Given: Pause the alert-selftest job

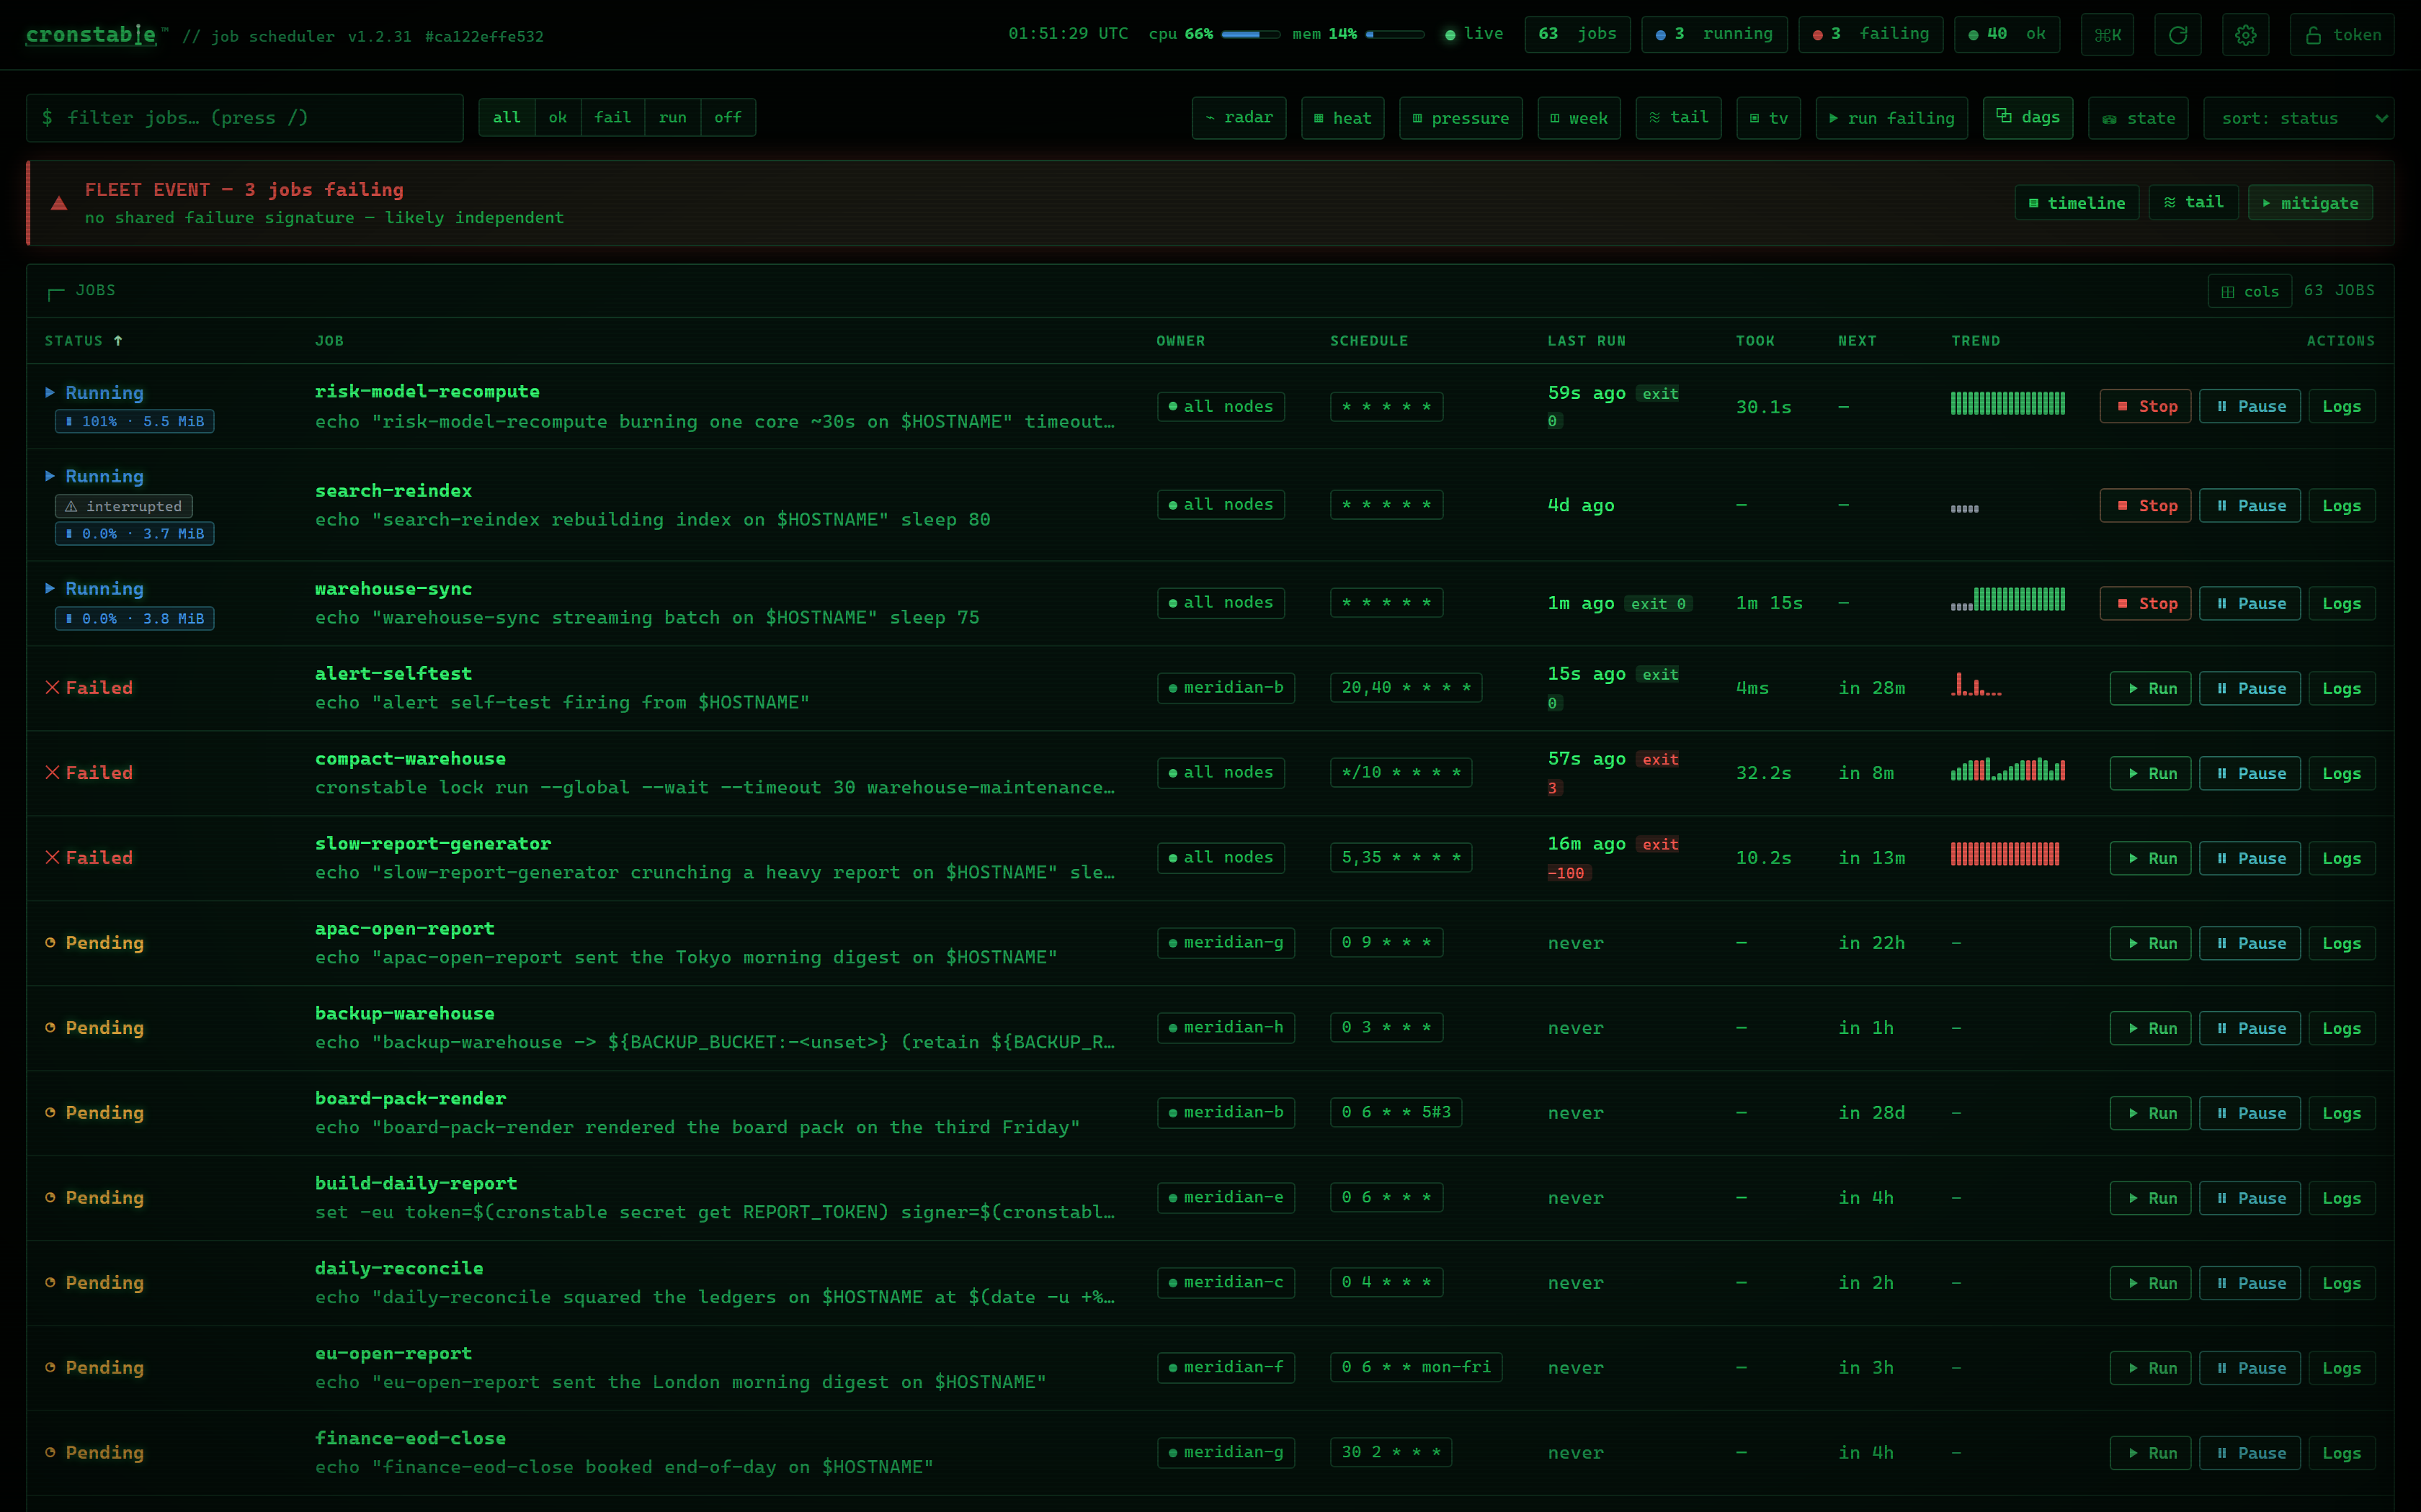Looking at the screenshot, I should (x=2250, y=689).
